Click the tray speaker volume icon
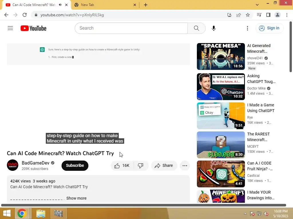The width and height of the screenshot is (293, 219). click(x=266, y=214)
